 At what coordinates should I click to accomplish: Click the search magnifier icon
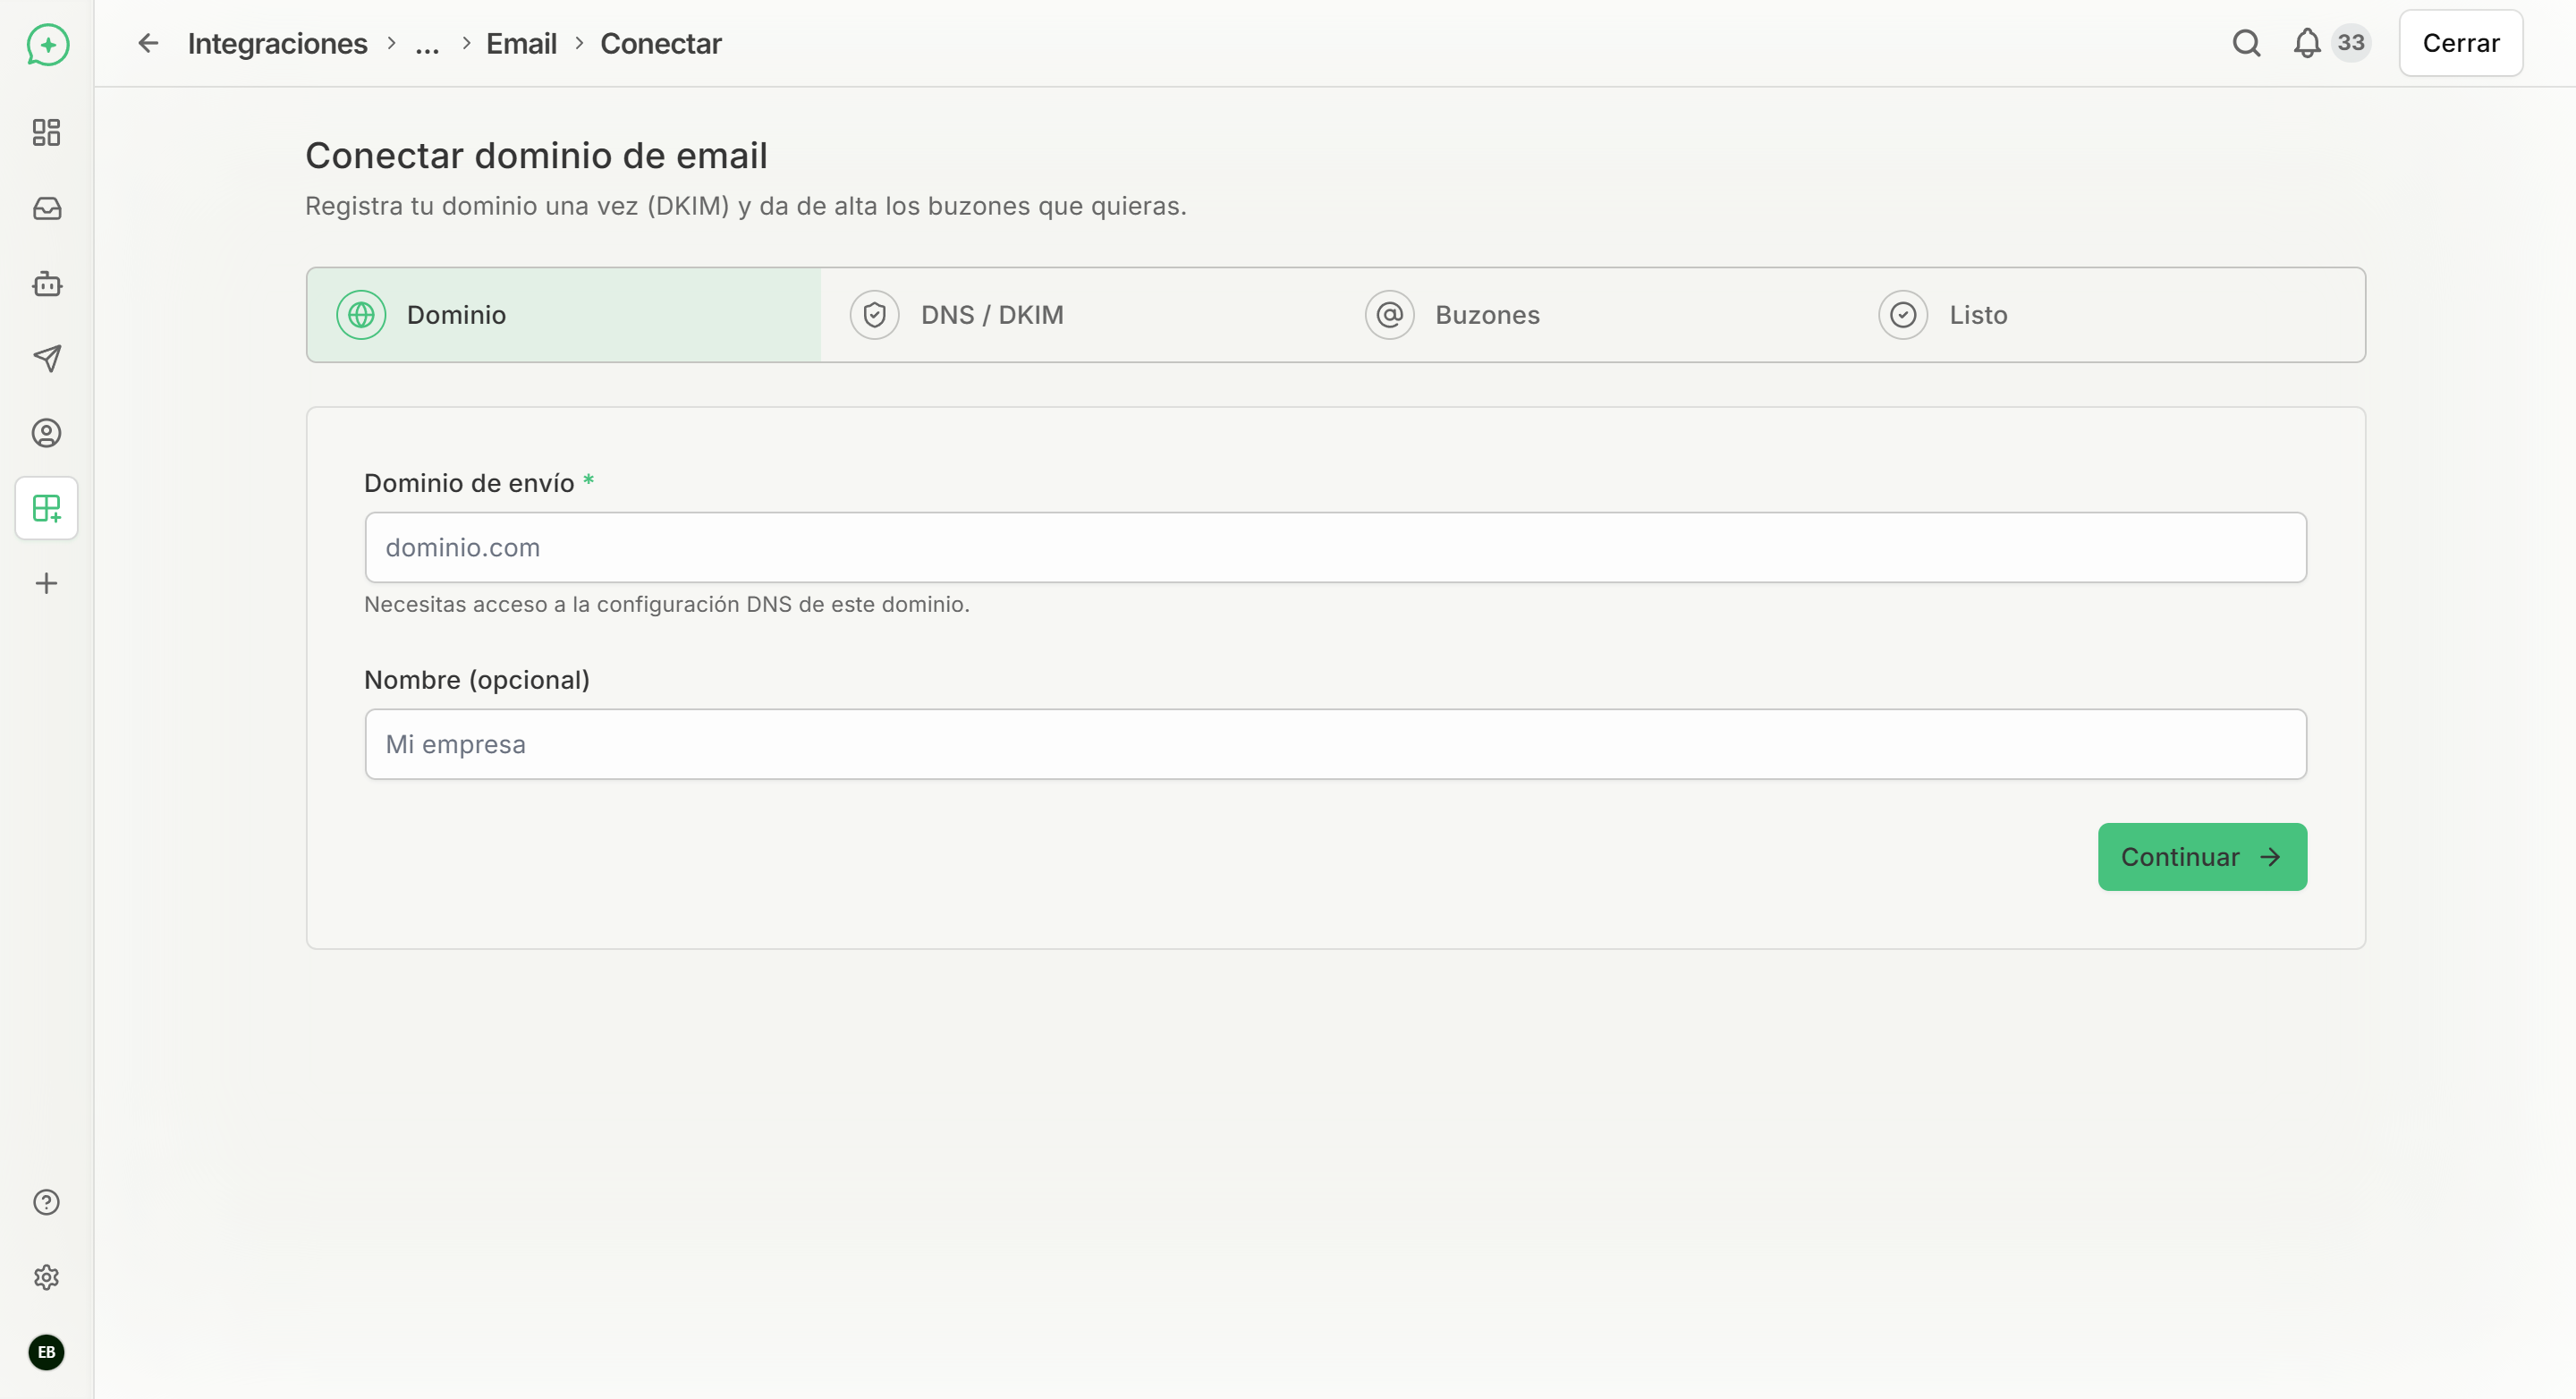click(2246, 43)
